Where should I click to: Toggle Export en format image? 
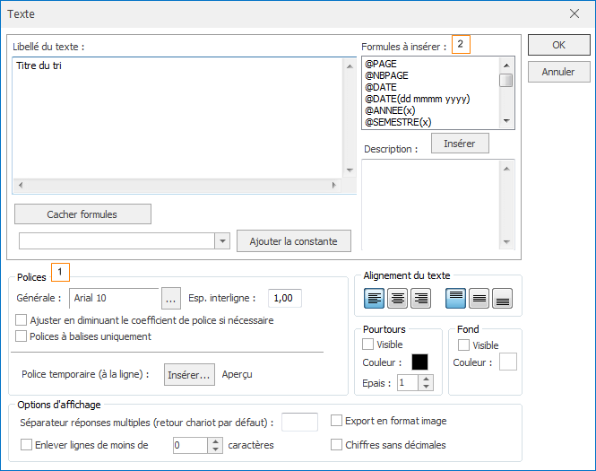point(337,421)
